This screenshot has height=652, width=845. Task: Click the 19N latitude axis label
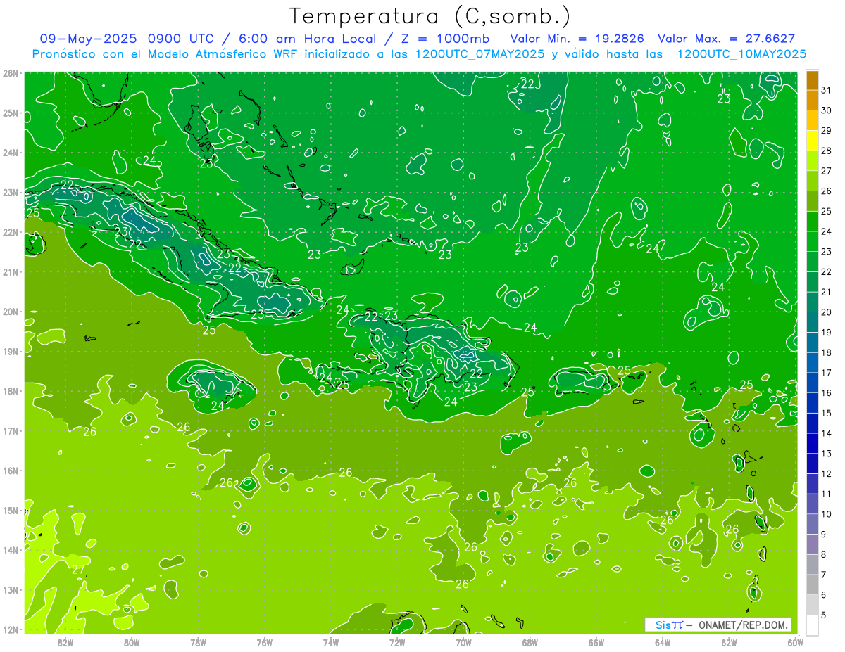pyautogui.click(x=10, y=352)
